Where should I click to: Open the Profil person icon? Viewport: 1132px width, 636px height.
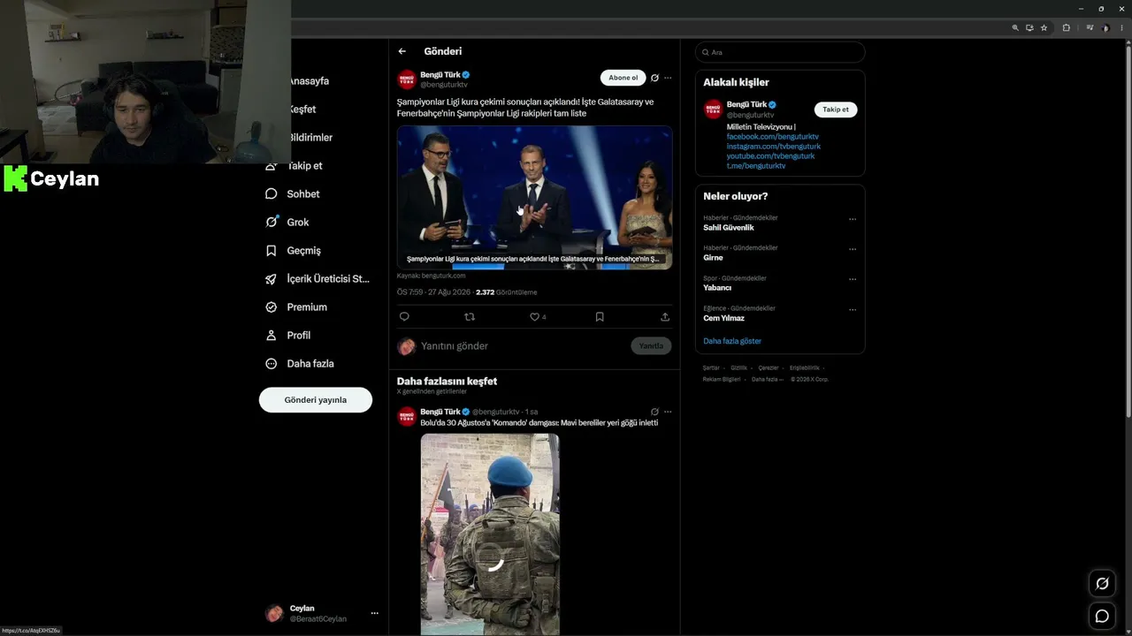click(272, 336)
